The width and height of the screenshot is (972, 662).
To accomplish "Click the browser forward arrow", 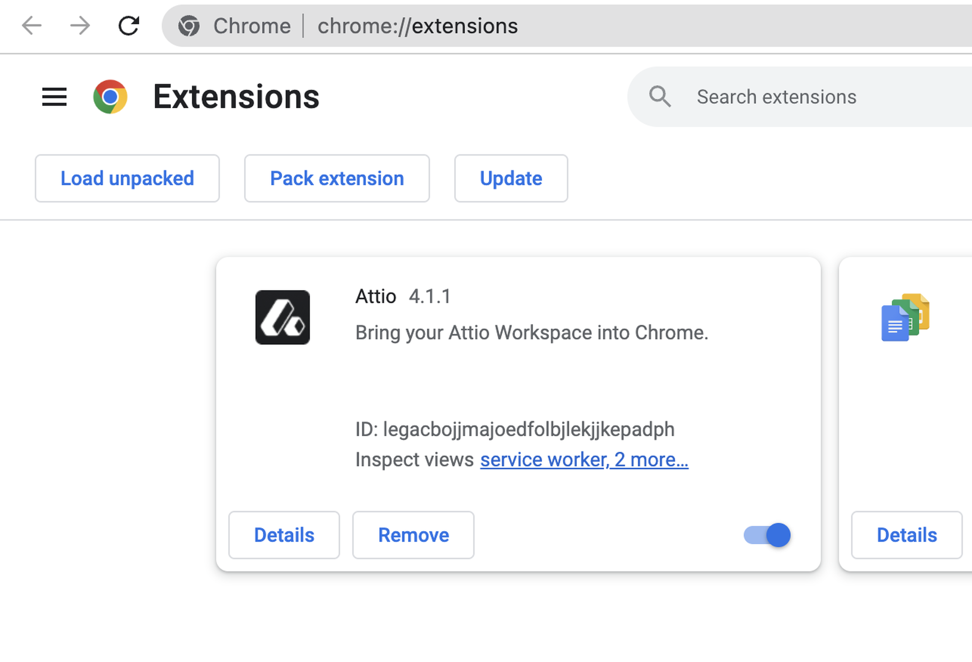I will (80, 26).
